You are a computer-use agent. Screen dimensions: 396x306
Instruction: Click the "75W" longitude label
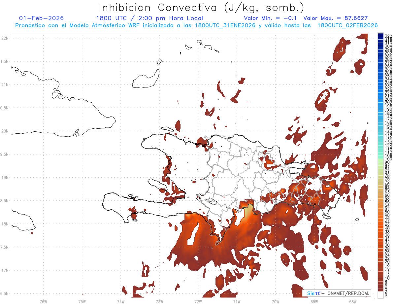pyautogui.click(x=82, y=301)
